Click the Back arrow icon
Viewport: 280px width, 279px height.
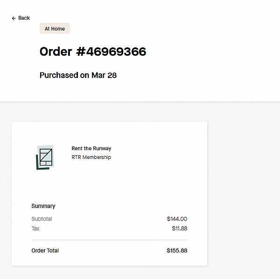[14, 18]
